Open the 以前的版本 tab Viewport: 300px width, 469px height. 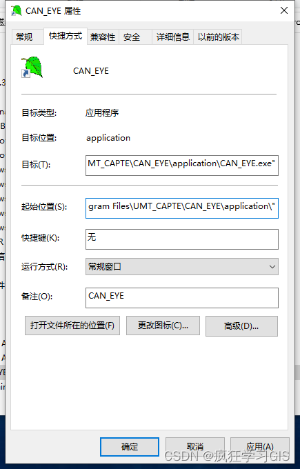point(219,37)
